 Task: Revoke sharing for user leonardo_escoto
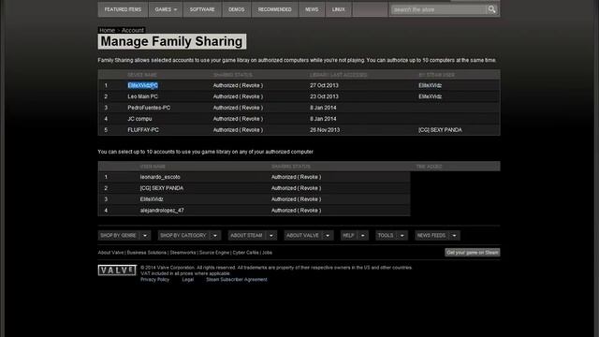pos(309,177)
